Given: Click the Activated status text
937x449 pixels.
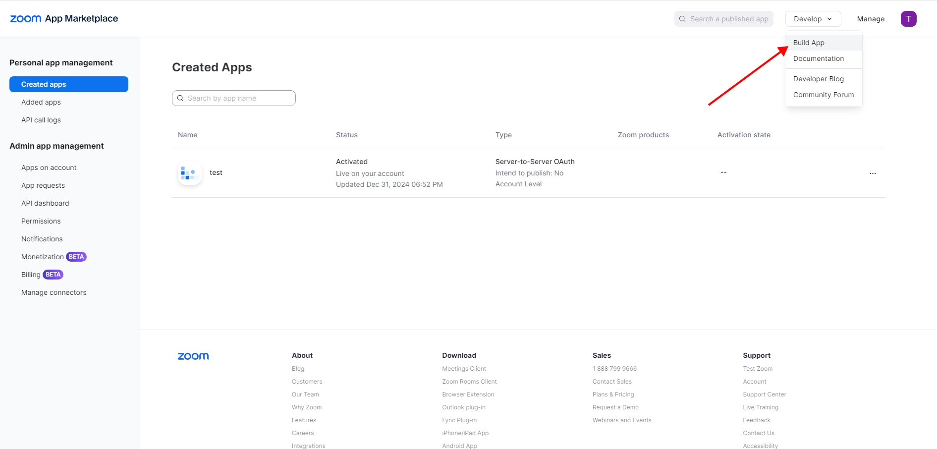Looking at the screenshot, I should coord(352,162).
